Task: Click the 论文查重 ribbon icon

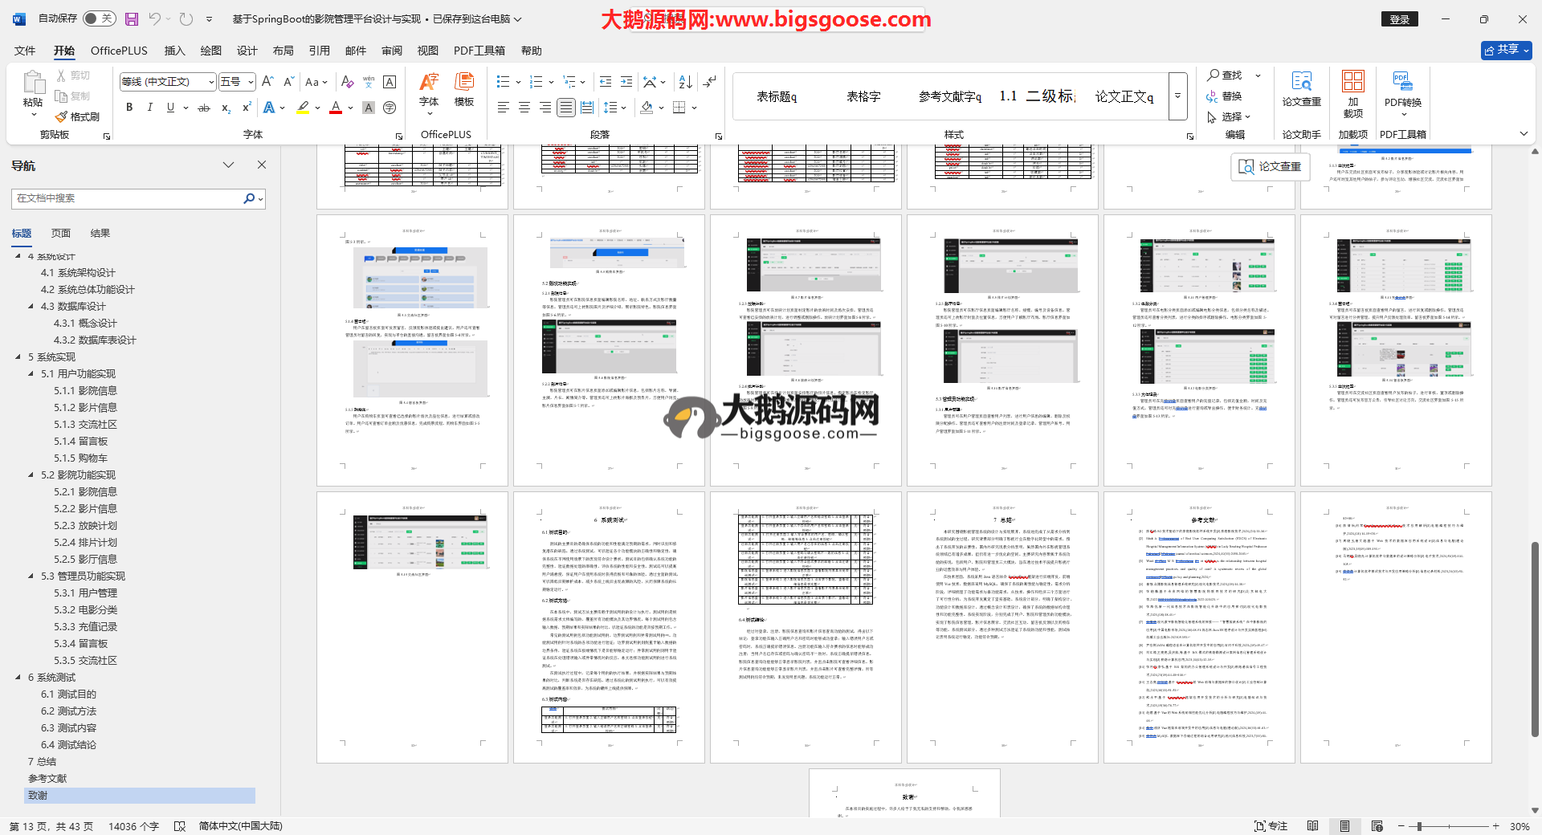Action: 1301,88
